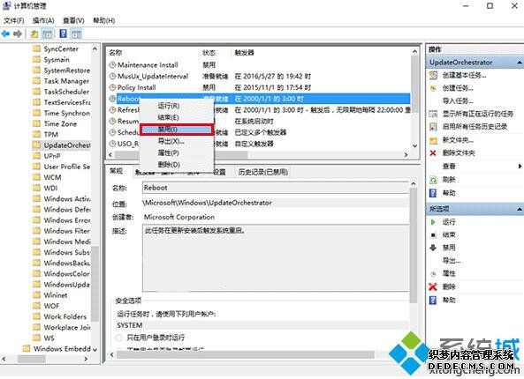The width and height of the screenshot is (524, 379).
Task: Click the Back arrow toolbar icon
Action: [5, 33]
